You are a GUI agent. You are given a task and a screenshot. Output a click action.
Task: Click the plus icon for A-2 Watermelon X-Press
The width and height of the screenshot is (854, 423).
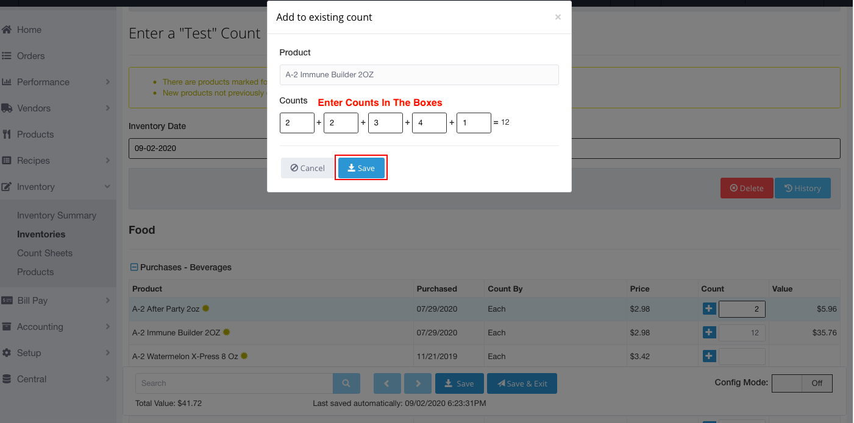708,356
